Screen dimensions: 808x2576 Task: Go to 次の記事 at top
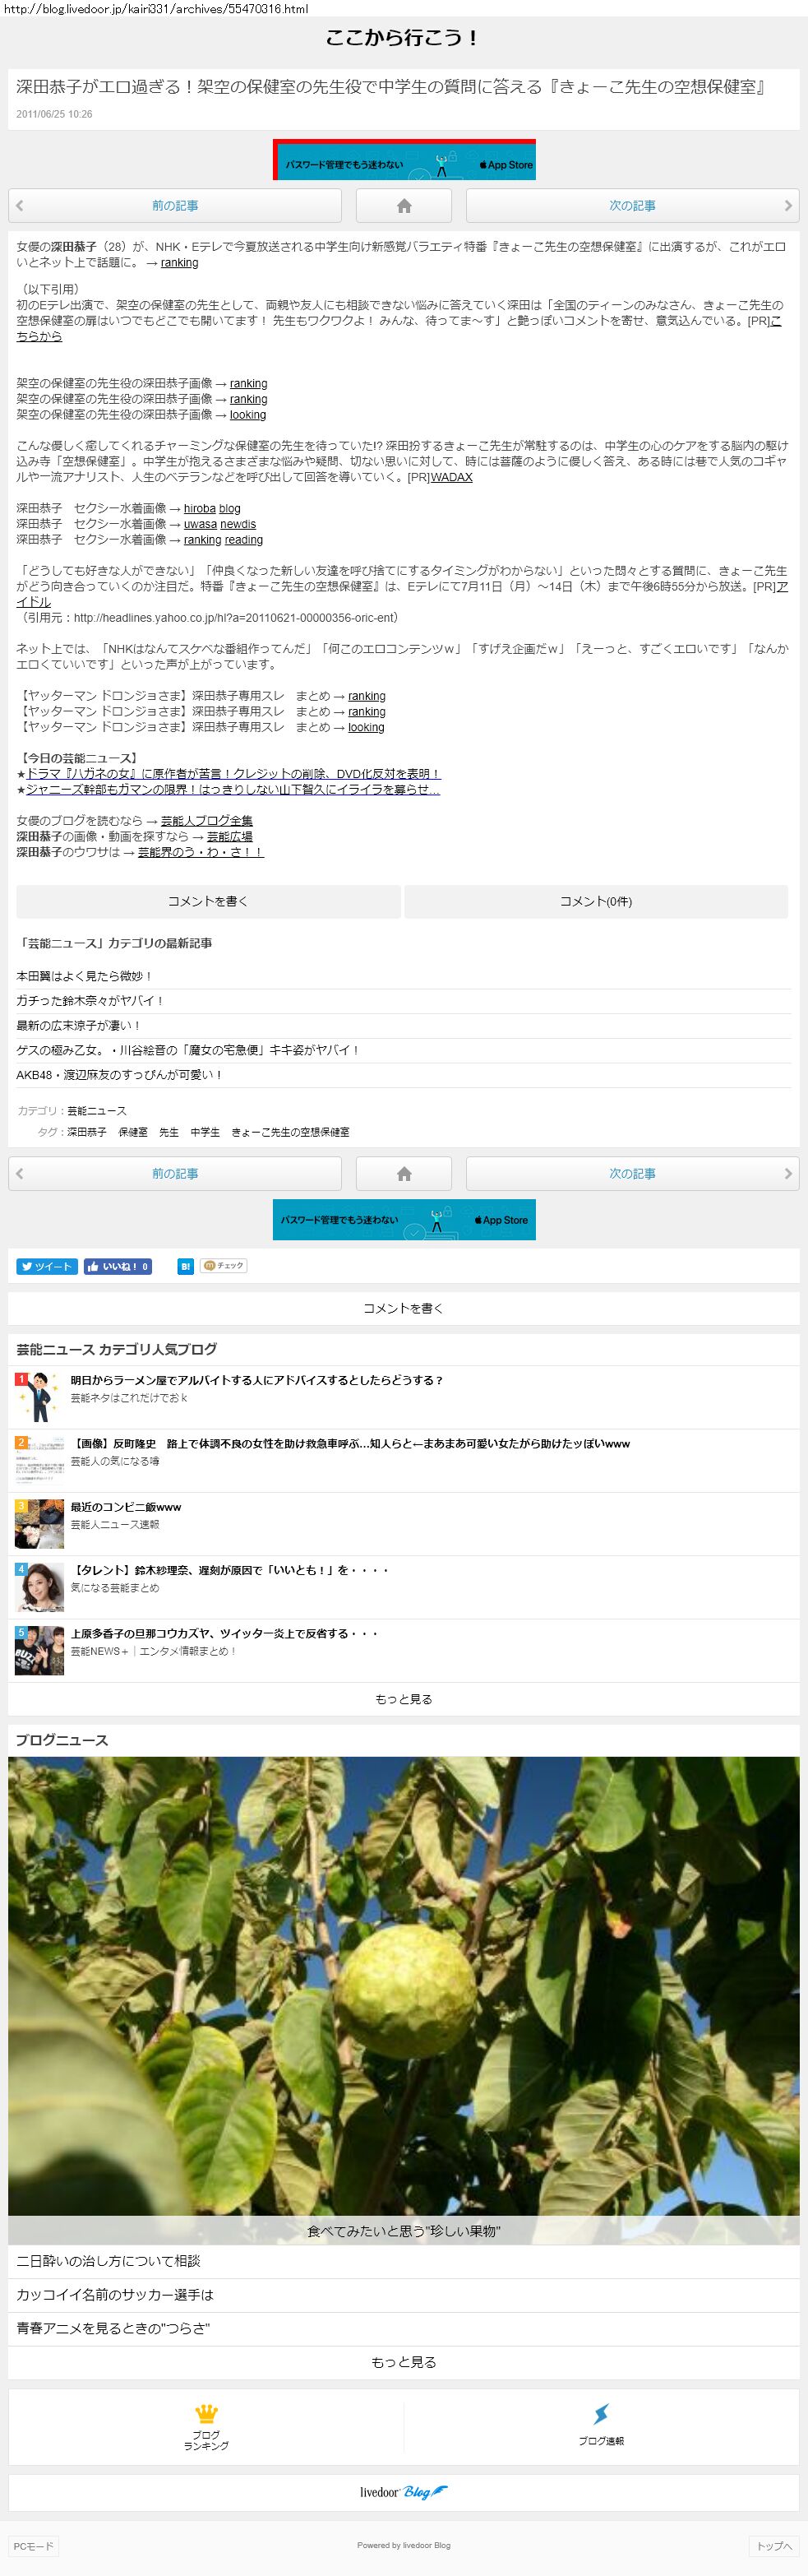[x=632, y=206]
